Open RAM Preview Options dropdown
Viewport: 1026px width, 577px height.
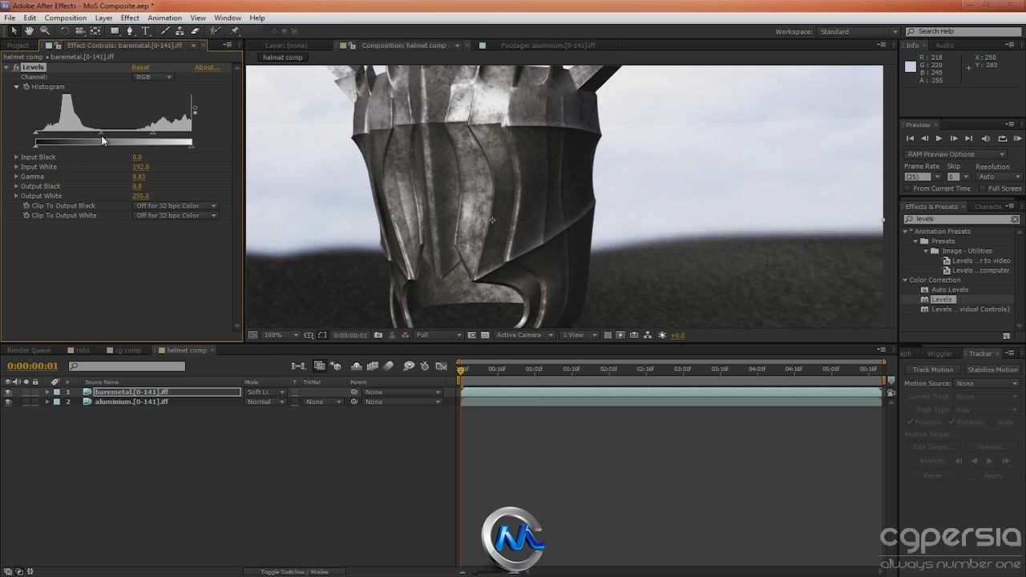955,154
